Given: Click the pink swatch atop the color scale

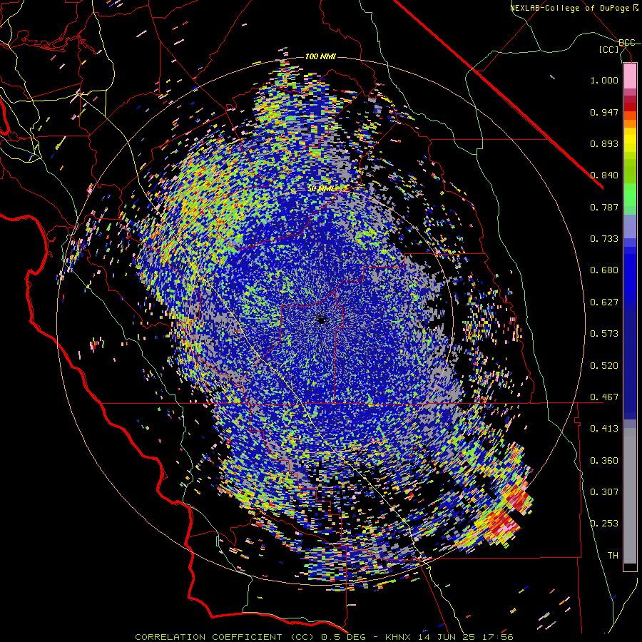Looking at the screenshot, I should coord(630,76).
